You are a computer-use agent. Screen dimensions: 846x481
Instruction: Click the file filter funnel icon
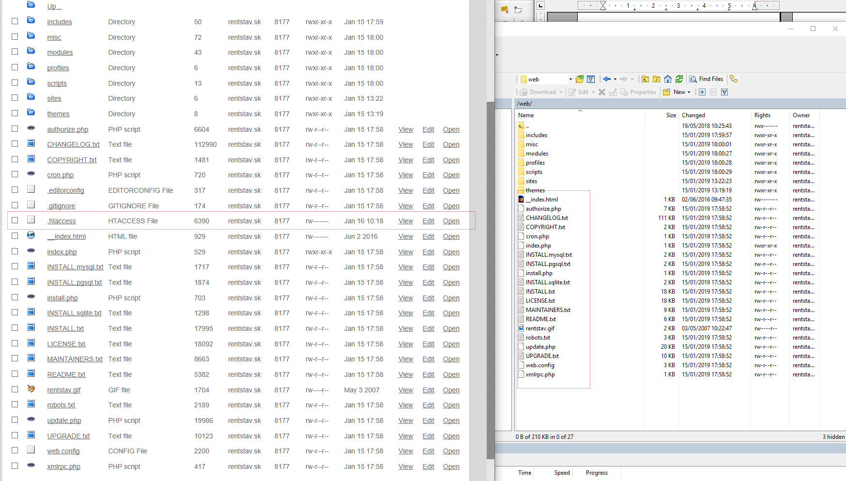click(591, 79)
